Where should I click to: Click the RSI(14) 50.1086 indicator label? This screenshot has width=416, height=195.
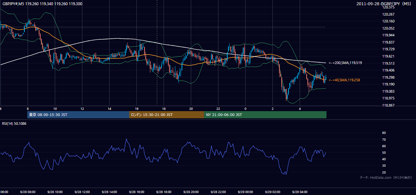tap(14, 123)
